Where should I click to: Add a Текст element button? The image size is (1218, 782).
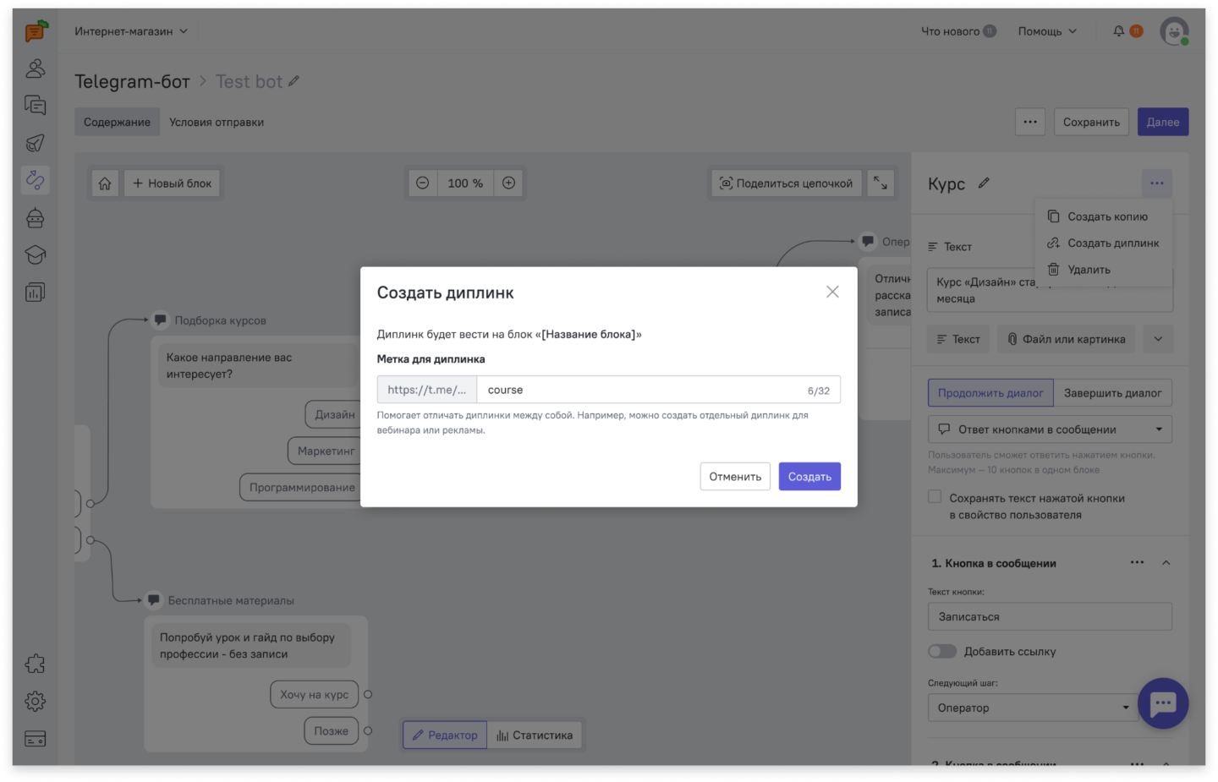click(x=958, y=339)
